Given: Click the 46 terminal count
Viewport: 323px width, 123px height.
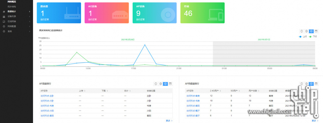Looking at the screenshot, I should (188, 13).
